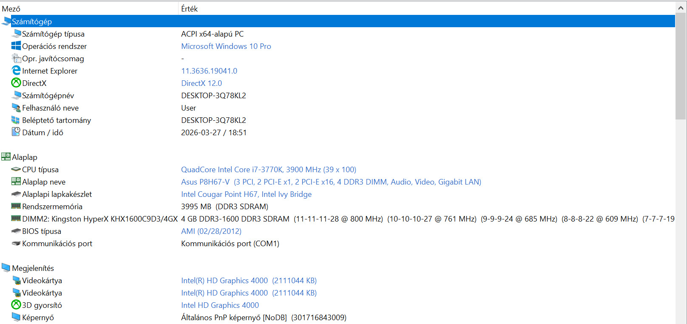Screen dimensions: 687x324
Task: Click the vertical scrollbar thumb
Action: (x=681, y=66)
